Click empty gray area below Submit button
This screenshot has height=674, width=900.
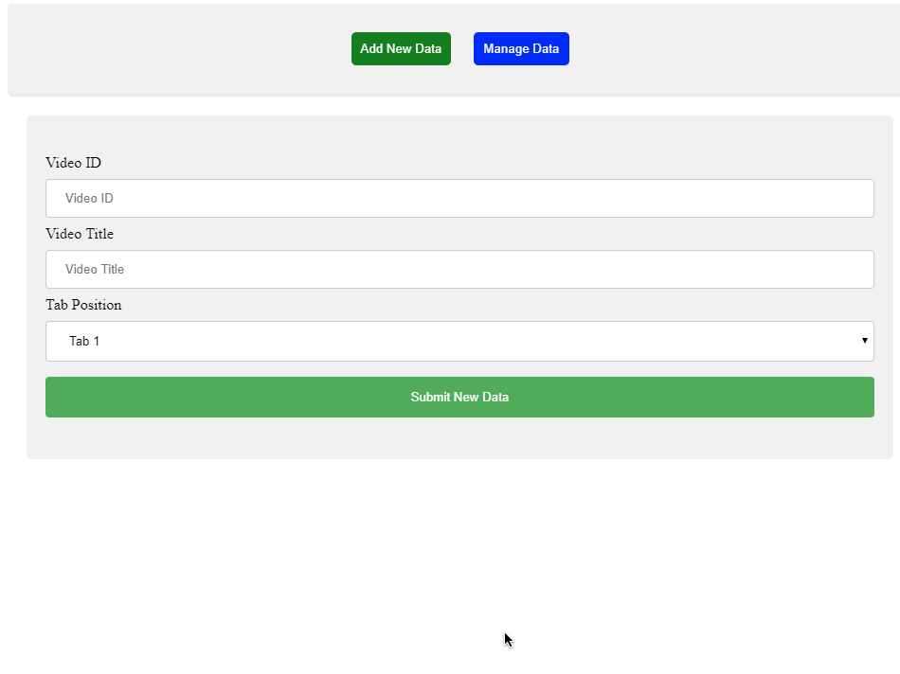(459, 437)
